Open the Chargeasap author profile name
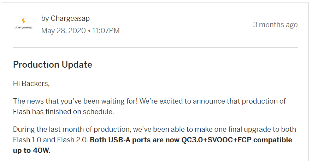 (70, 18)
